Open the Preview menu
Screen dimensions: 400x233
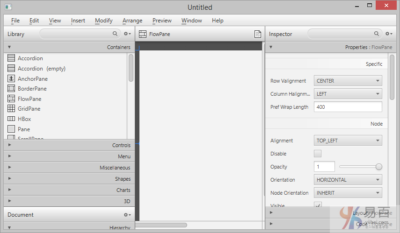click(162, 21)
